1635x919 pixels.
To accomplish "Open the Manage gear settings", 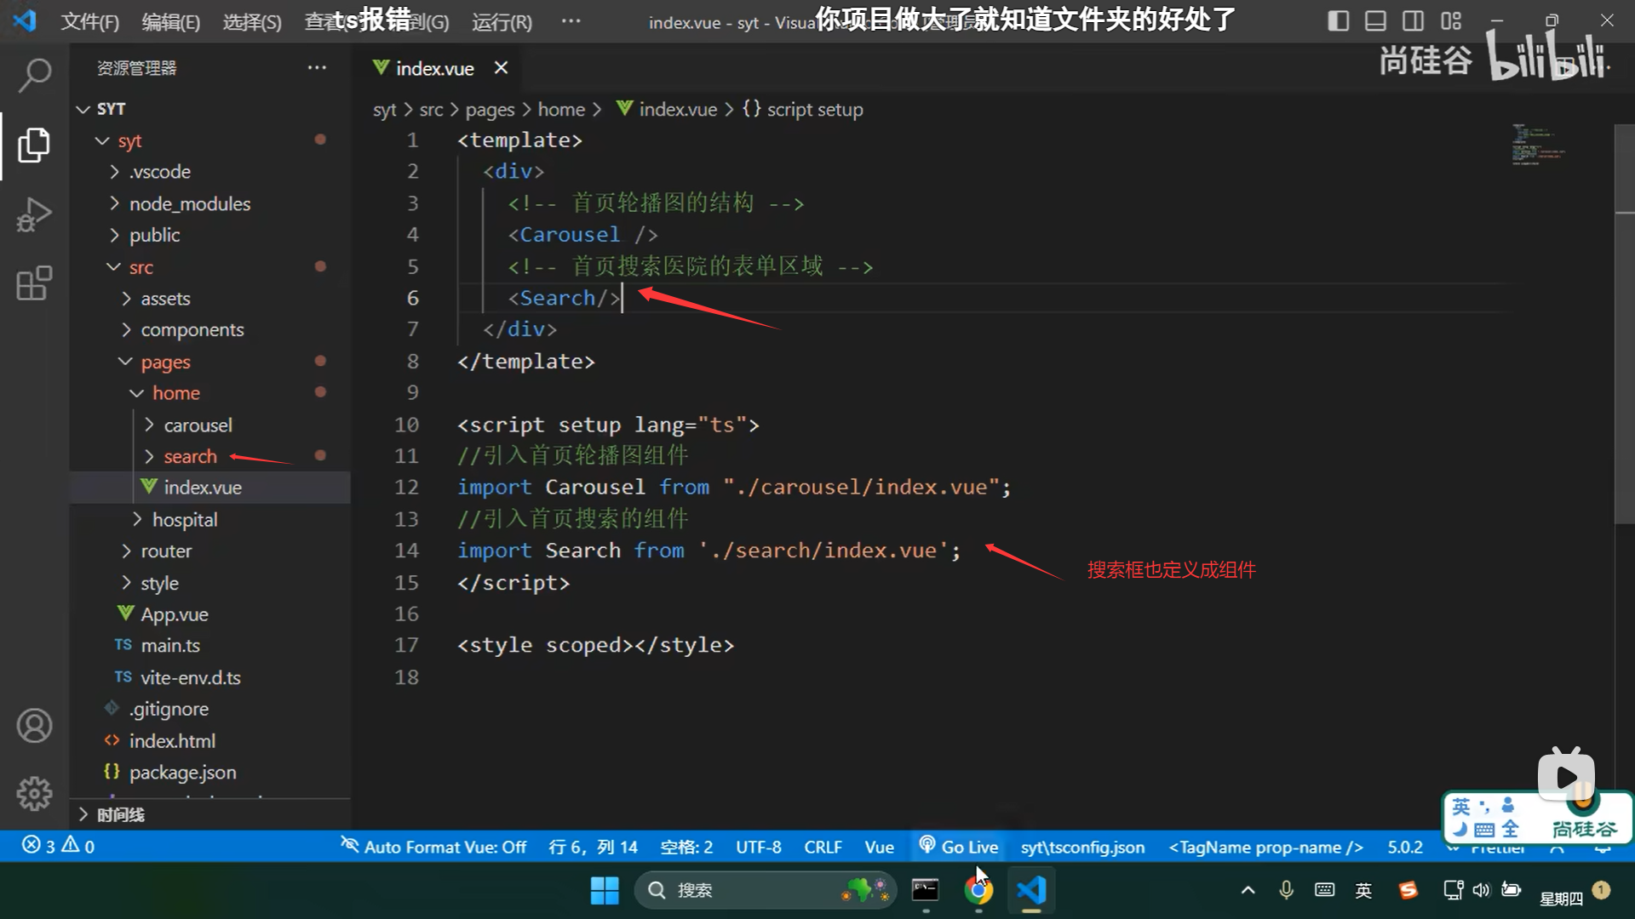I will point(34,793).
